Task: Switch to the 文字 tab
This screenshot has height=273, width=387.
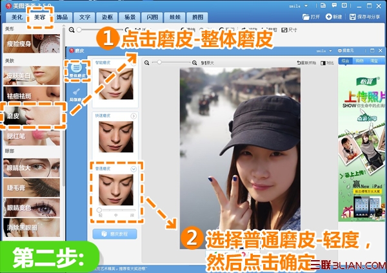Action: tap(84, 17)
